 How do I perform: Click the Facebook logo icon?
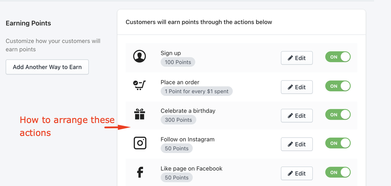click(x=140, y=172)
